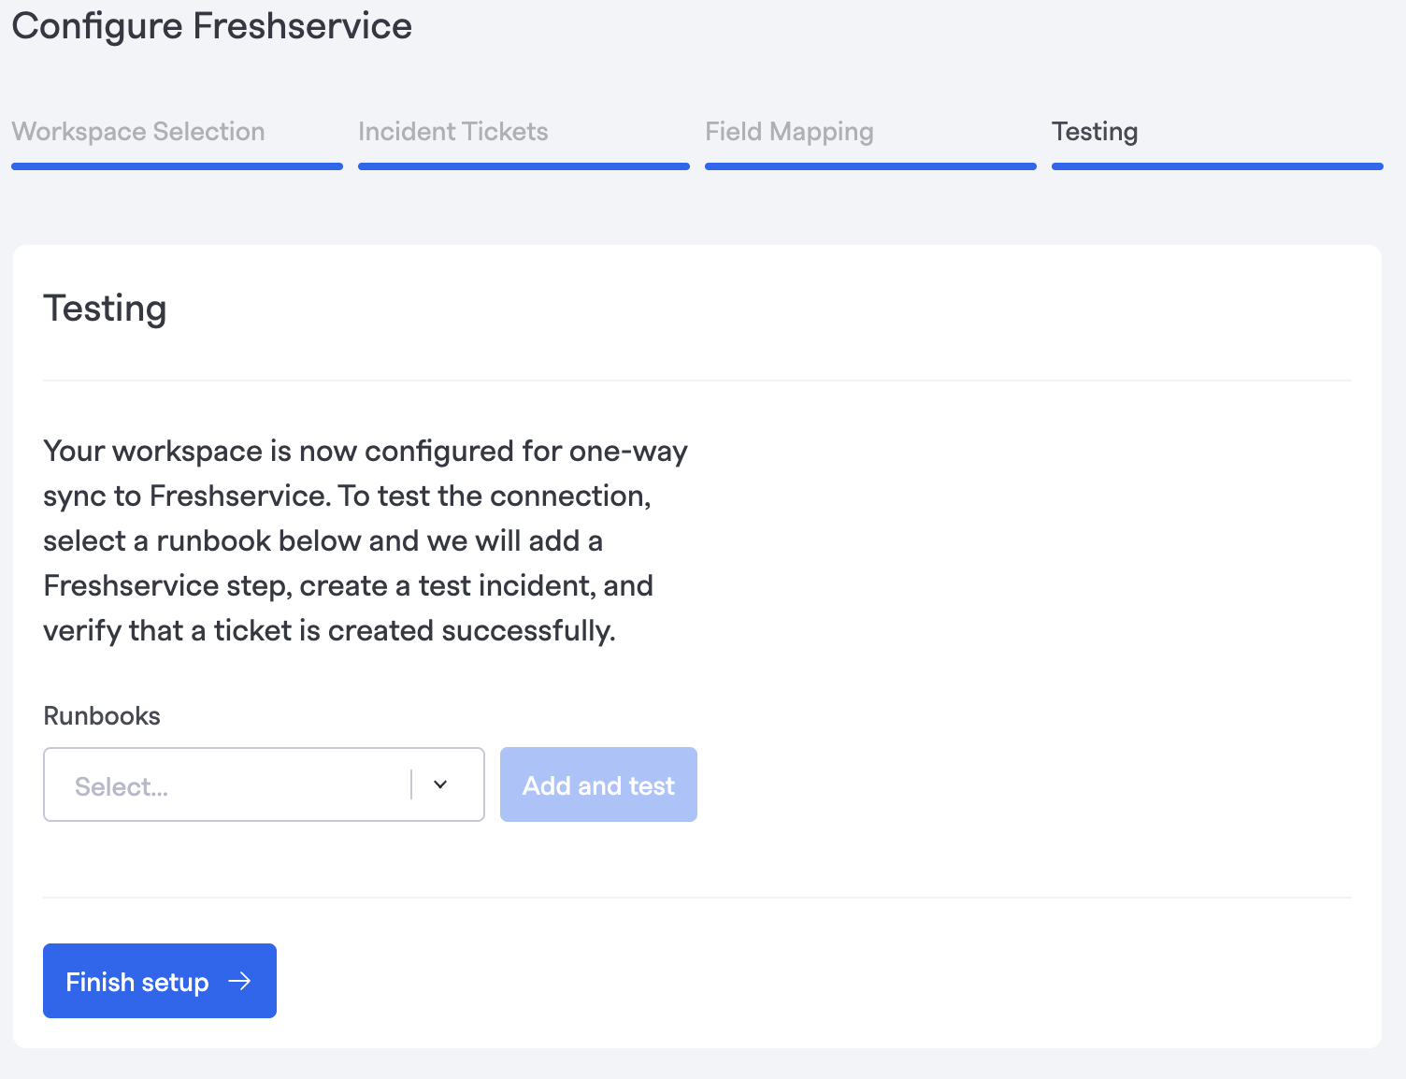This screenshot has height=1079, width=1406.
Task: Select the Testing step tab
Action: tap(1095, 132)
